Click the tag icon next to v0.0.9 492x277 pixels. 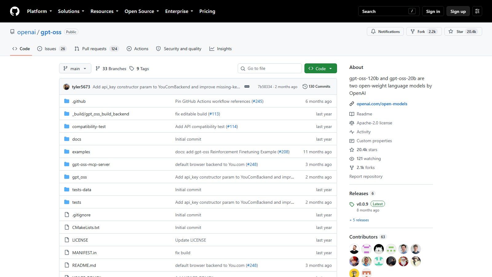pyautogui.click(x=352, y=204)
